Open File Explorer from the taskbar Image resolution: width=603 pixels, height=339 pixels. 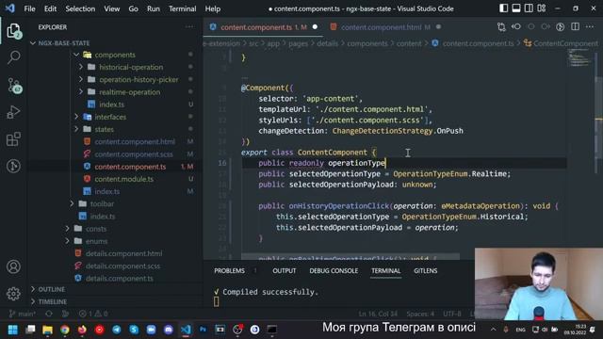(x=47, y=330)
